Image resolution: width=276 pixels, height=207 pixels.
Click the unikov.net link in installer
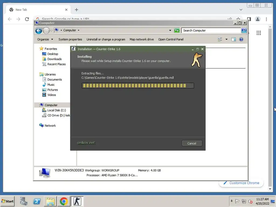click(86, 143)
